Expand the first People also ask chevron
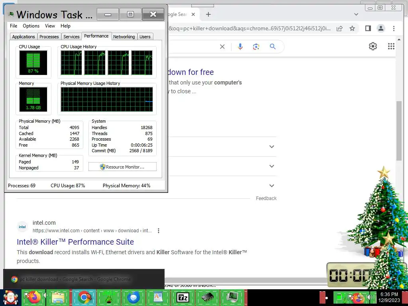The height and width of the screenshot is (306, 408). coord(272,147)
